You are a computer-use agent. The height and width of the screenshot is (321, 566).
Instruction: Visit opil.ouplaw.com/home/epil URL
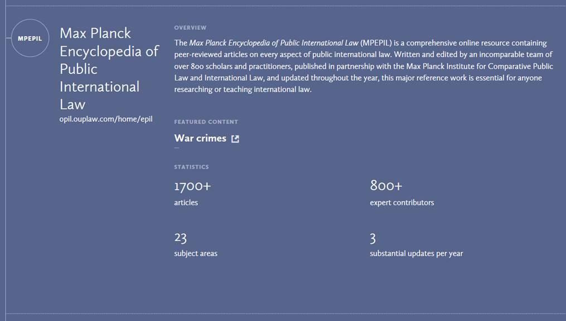[106, 119]
